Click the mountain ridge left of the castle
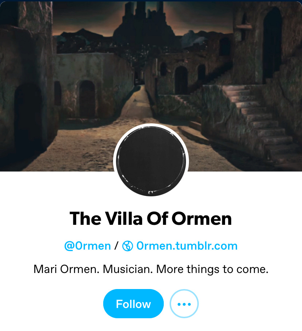302x331 pixels. (84, 34)
